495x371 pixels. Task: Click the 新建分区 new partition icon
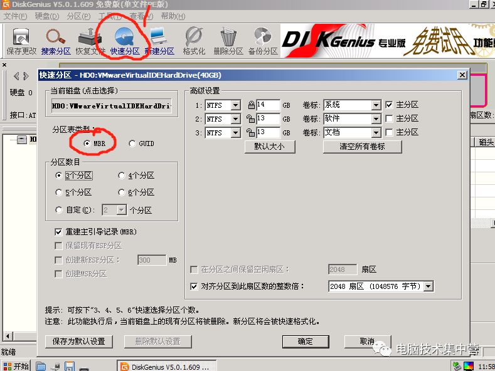(x=159, y=41)
